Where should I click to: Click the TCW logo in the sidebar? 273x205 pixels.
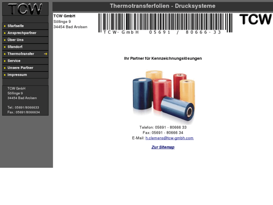point(25,9)
